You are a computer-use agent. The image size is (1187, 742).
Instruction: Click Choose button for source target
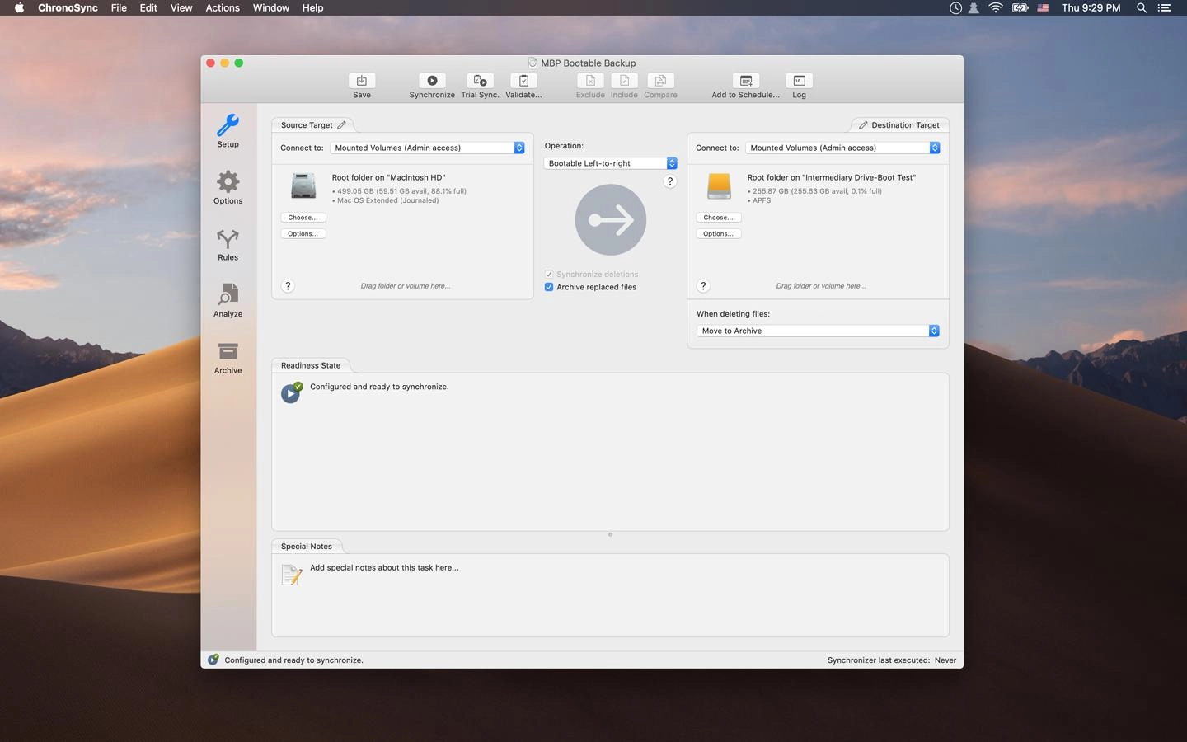point(303,218)
